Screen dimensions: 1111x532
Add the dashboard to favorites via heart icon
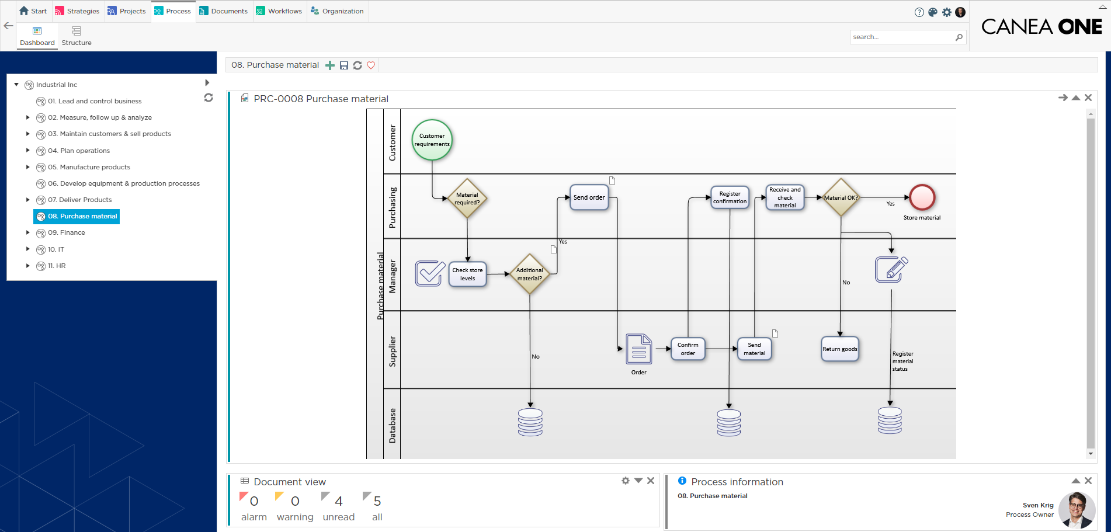[x=371, y=65]
